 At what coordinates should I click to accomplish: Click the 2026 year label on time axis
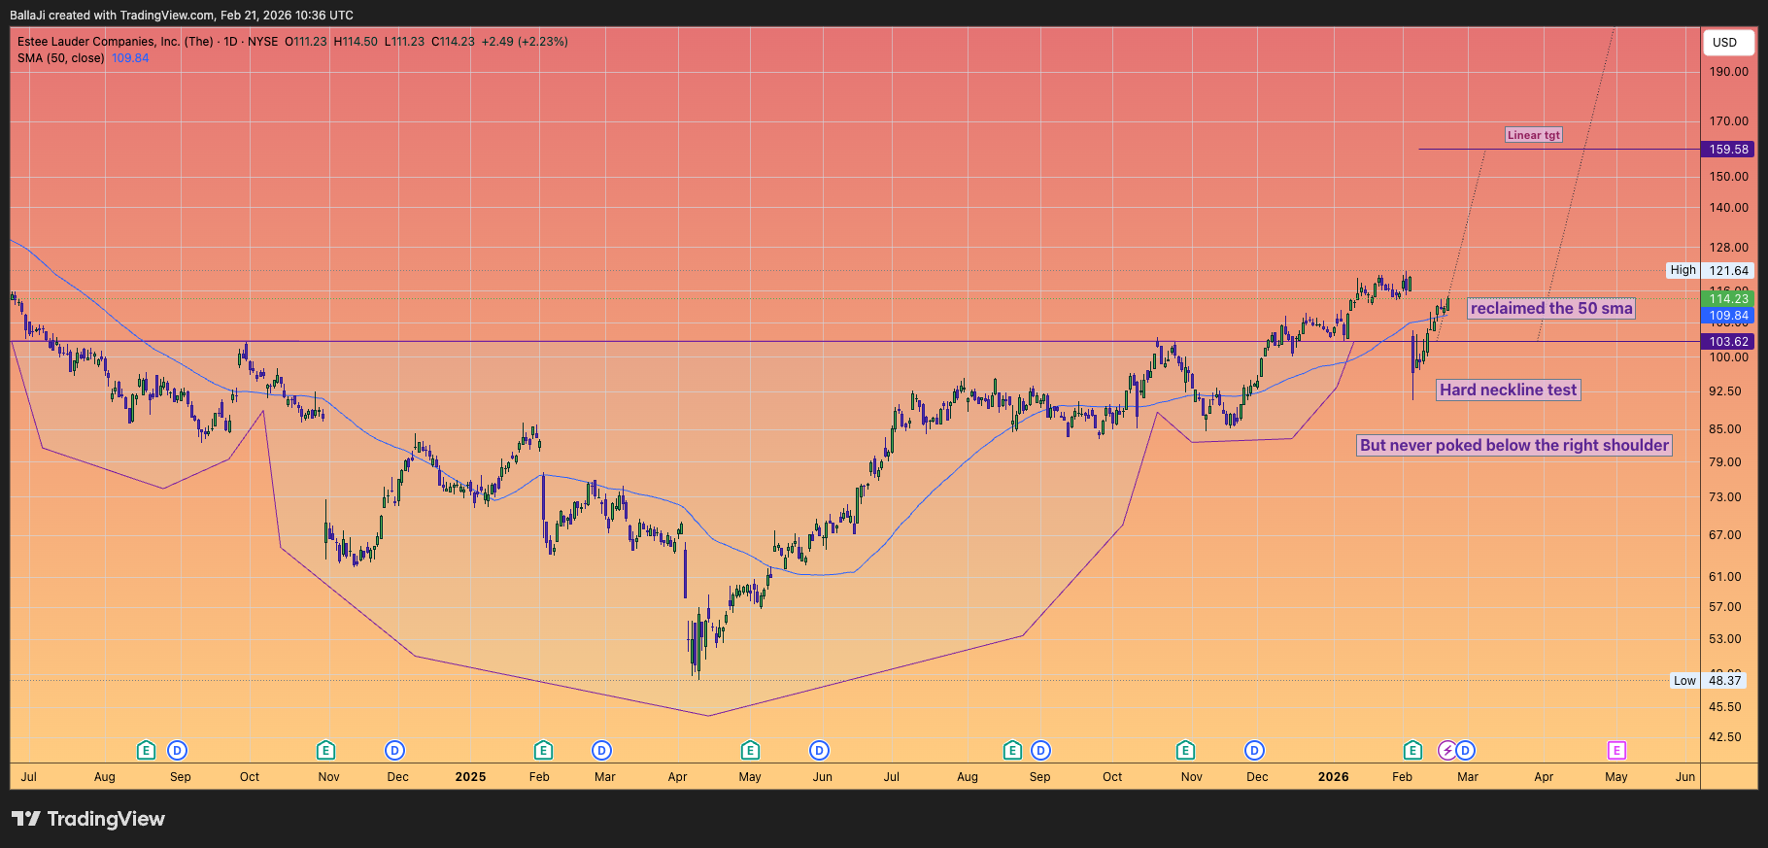point(1333,777)
